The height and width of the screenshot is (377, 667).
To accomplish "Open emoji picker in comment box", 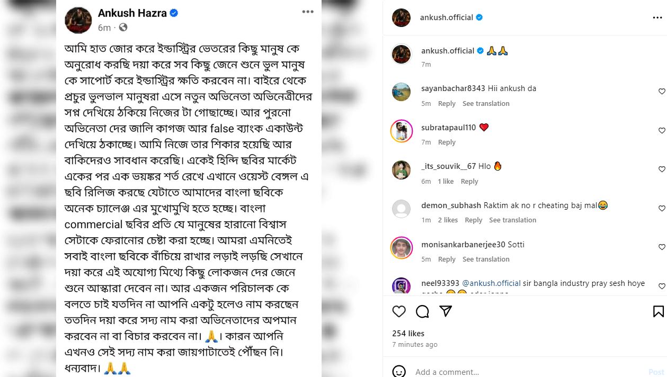I will (399, 372).
